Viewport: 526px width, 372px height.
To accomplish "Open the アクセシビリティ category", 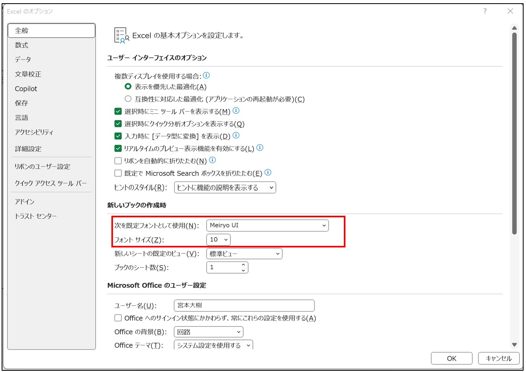I will pyautogui.click(x=51, y=132).
